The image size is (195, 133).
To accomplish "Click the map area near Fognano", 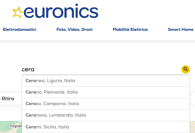I will pyautogui.click(x=11, y=127).
